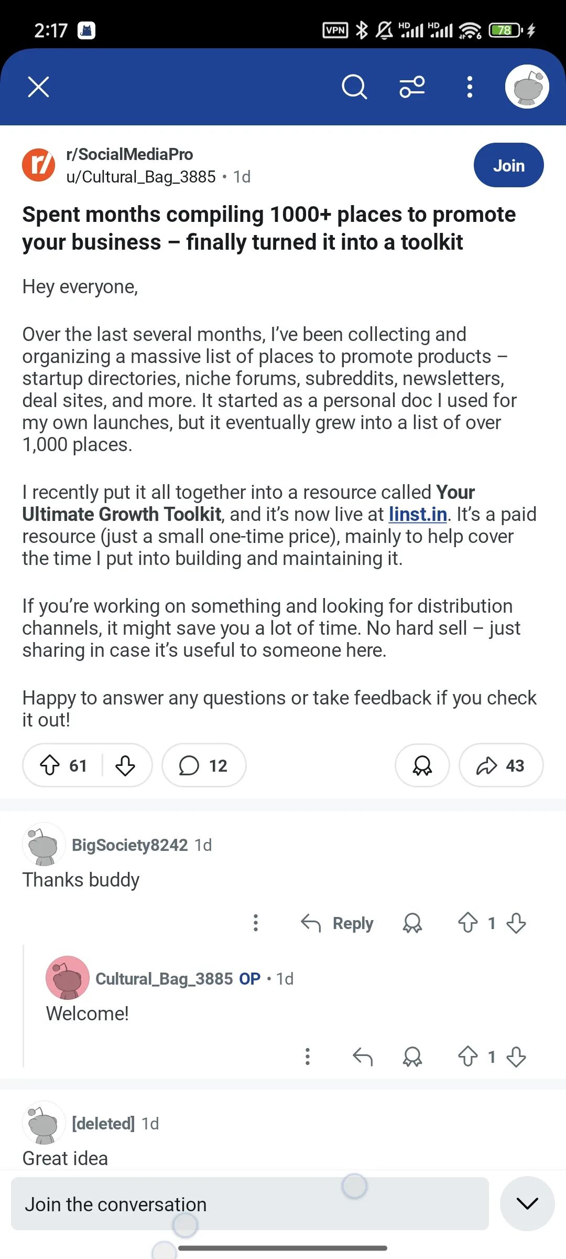The width and height of the screenshot is (566, 1259).
Task: Open the profile avatar in the header
Action: [x=527, y=87]
